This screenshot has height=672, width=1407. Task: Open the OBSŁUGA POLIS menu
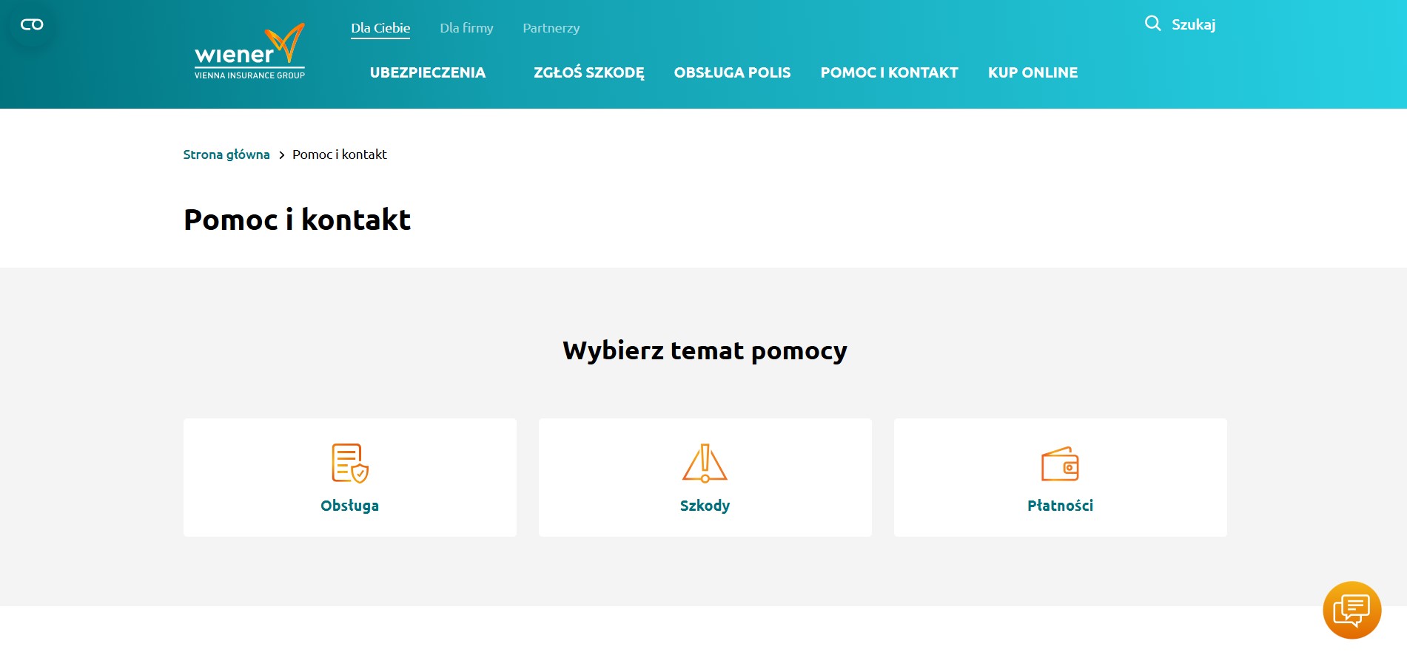[732, 72]
